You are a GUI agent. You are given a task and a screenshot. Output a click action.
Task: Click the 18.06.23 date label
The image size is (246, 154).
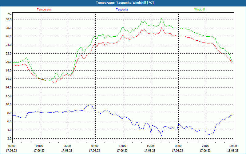coord(233,150)
